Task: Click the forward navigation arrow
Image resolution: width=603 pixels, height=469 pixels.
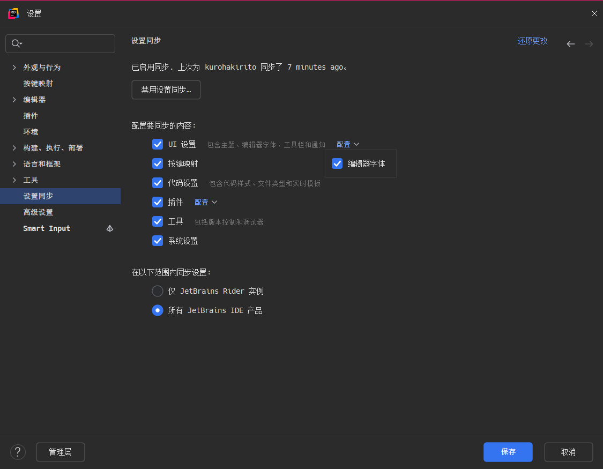Action: point(589,44)
